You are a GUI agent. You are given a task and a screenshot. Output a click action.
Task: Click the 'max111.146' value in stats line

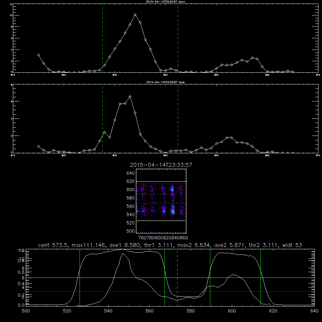(x=90, y=245)
